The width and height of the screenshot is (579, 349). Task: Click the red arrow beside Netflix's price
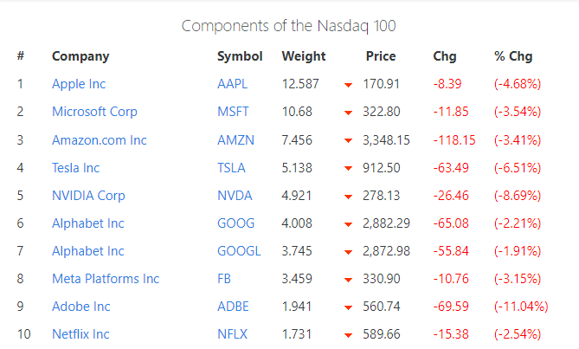click(348, 334)
